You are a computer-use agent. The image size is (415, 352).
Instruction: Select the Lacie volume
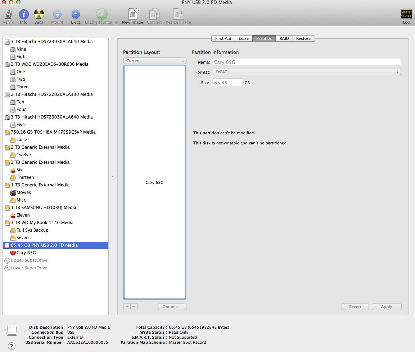55,140
